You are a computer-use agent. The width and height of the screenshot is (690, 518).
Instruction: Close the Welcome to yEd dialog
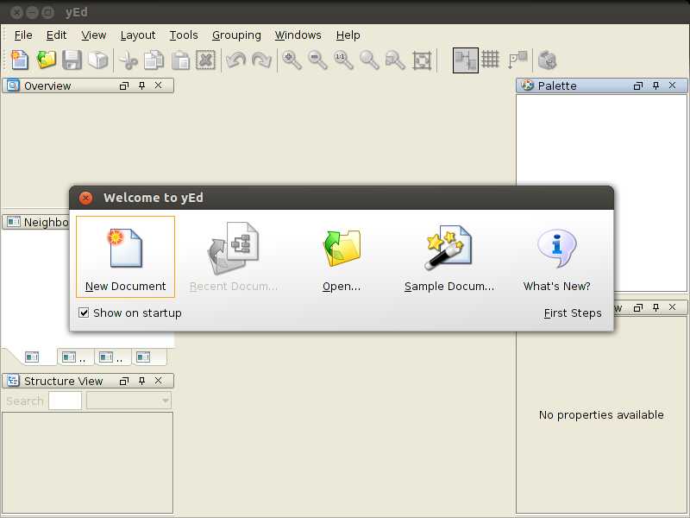pos(85,198)
